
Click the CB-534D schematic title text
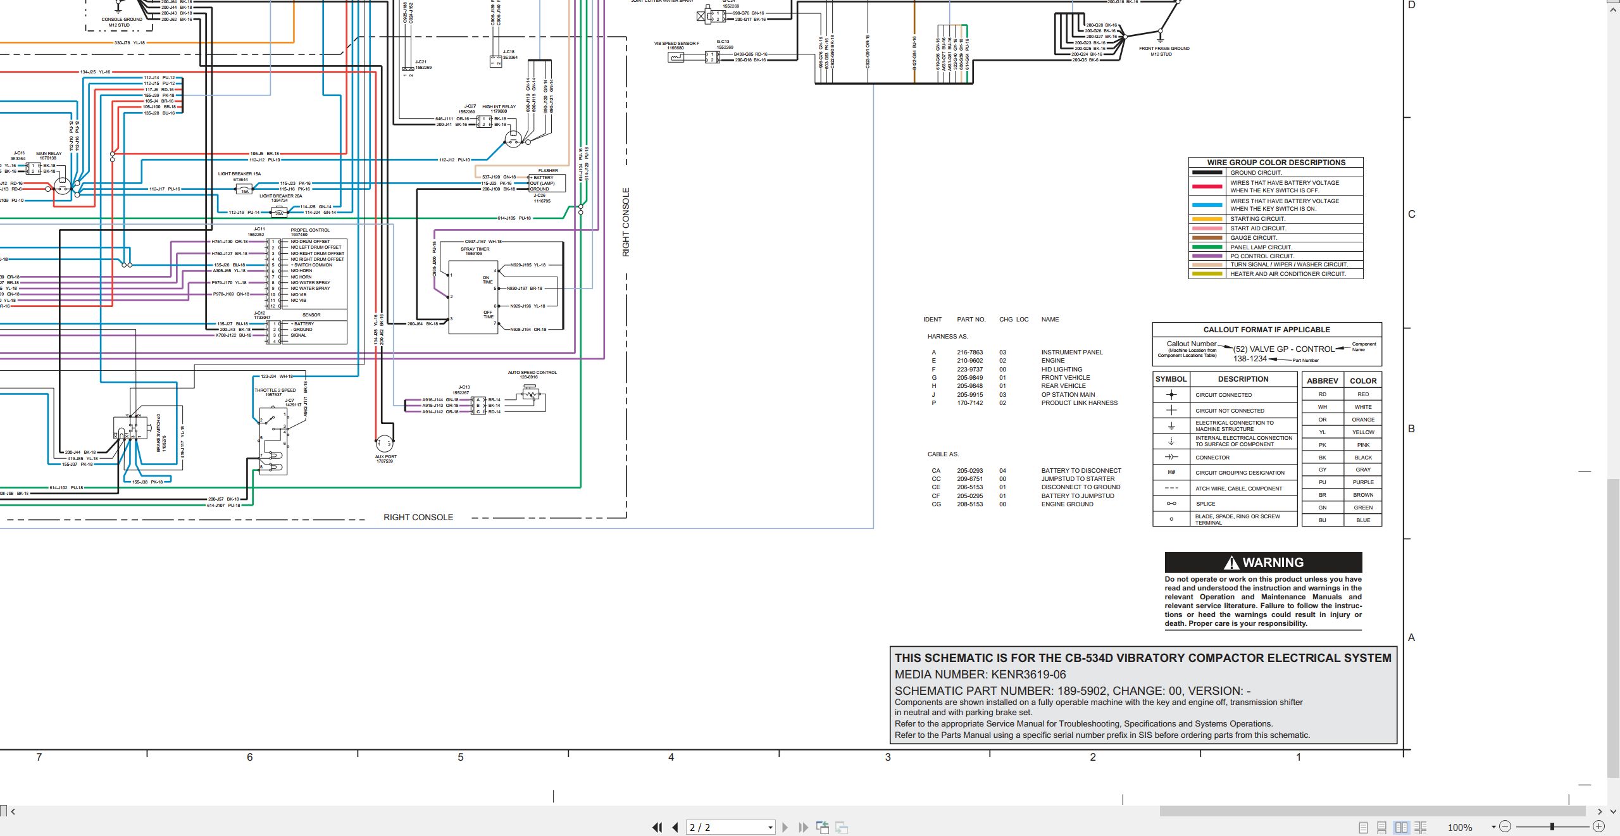pyautogui.click(x=1143, y=658)
